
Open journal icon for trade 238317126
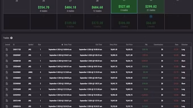pyautogui.click(x=7, y=49)
